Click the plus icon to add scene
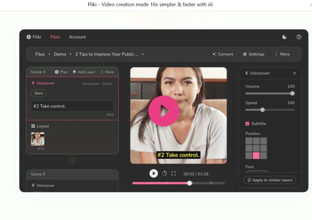The height and width of the screenshot is (220, 312). pos(72,161)
